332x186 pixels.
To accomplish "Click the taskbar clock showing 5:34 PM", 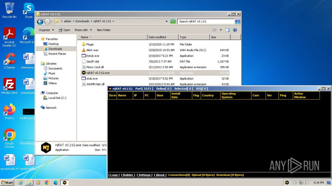I will (319, 183).
